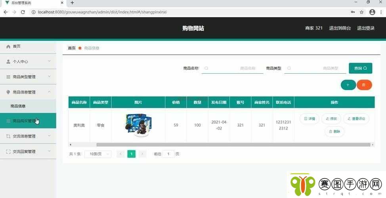The height and width of the screenshot is (198, 386).
Task: Click 删除 for the 奥利奥 row
Action: click(334, 131)
